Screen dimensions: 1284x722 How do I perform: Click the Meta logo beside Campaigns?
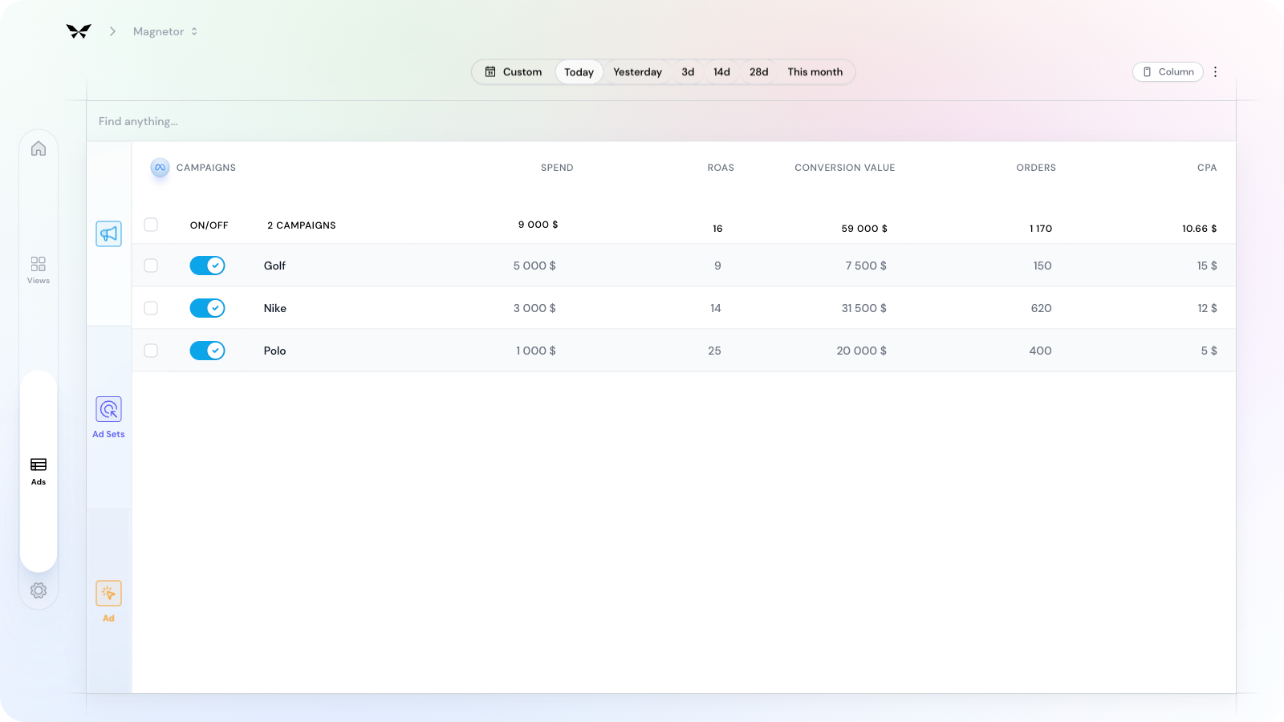click(x=160, y=168)
